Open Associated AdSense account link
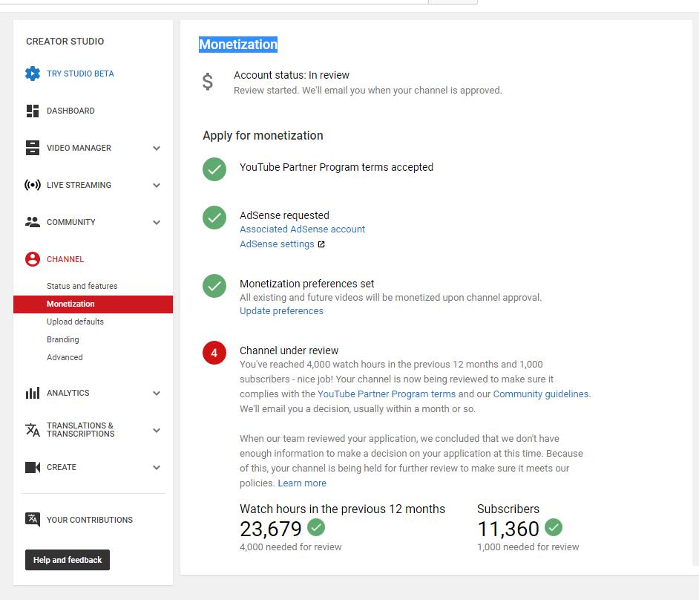 coord(302,229)
